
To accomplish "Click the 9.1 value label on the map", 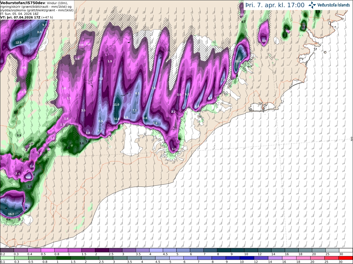I will click(44, 25).
